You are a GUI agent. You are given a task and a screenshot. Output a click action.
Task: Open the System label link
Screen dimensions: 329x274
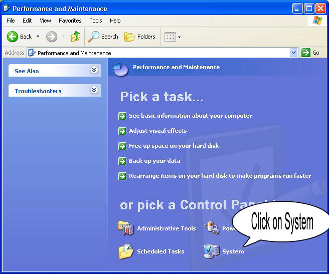(233, 251)
